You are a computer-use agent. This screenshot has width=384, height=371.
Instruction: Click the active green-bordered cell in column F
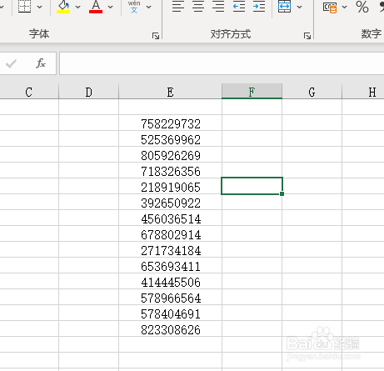[x=252, y=186]
